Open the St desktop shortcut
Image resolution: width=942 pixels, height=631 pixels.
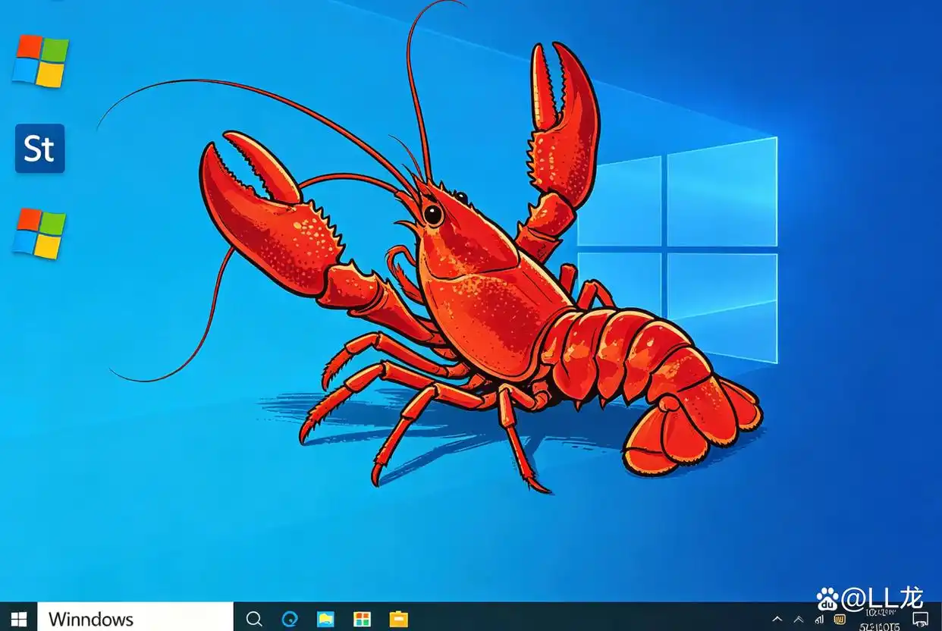(x=39, y=149)
